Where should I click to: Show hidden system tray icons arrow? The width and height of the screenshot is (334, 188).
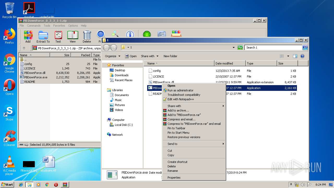(291, 185)
